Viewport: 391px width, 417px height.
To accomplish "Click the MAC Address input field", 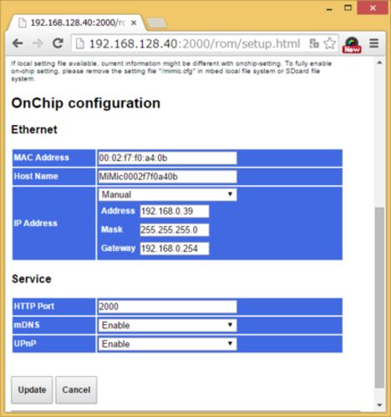I will (167, 158).
